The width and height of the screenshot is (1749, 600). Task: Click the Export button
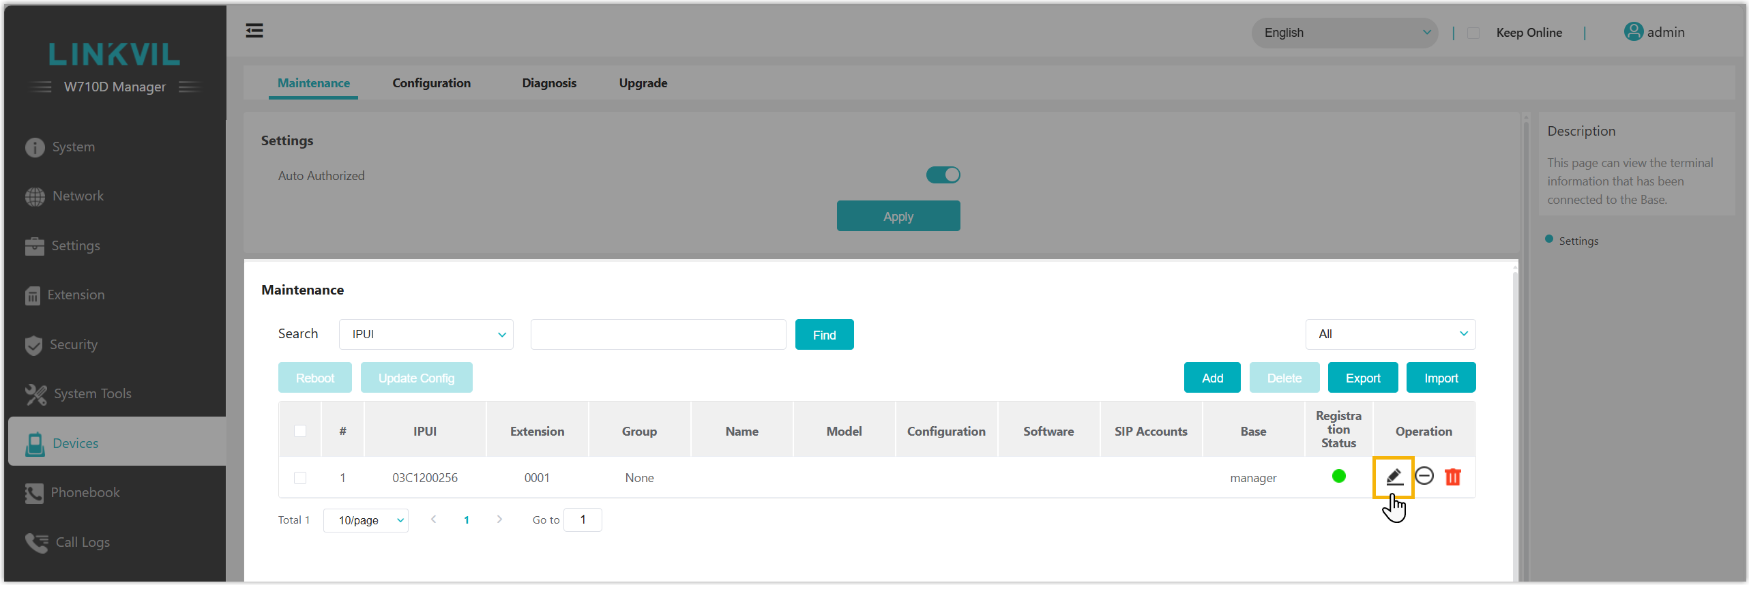(1362, 378)
